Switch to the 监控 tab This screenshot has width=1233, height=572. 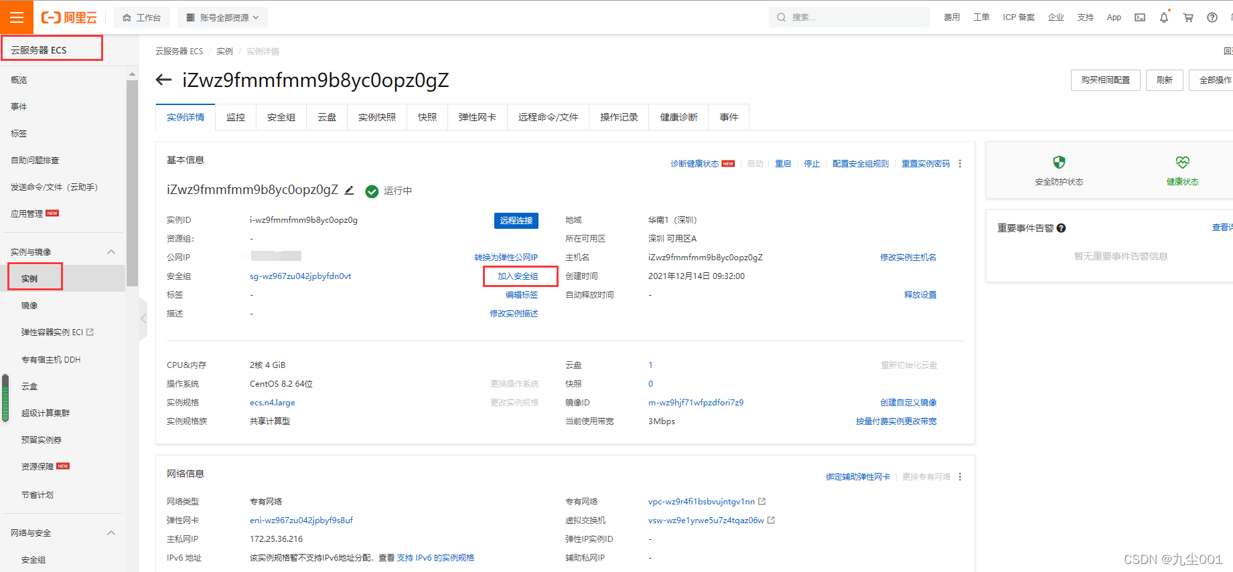tap(236, 117)
